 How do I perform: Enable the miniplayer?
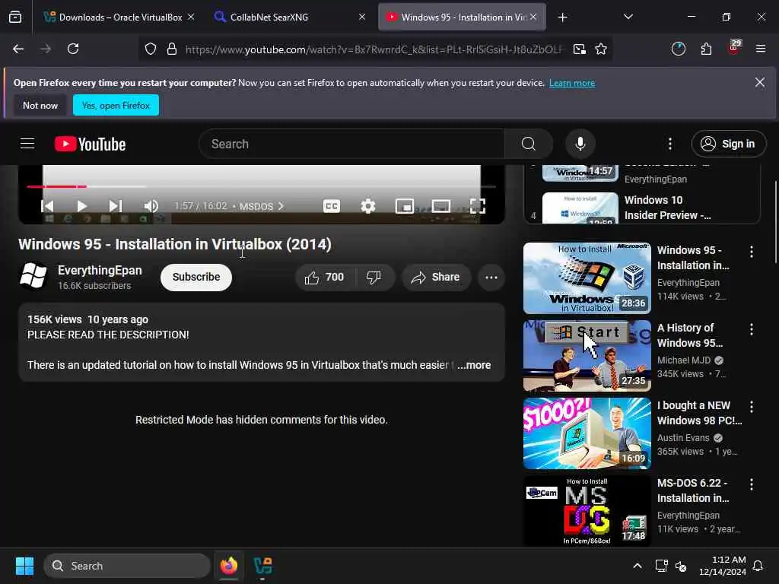(405, 206)
